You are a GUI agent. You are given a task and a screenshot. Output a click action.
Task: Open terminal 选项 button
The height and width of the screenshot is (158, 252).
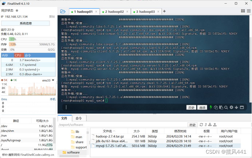[x=202, y=107]
